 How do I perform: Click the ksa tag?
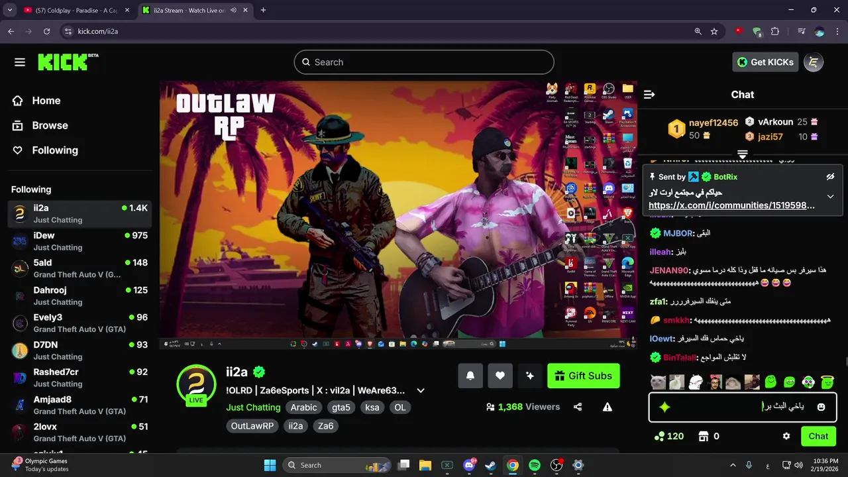pos(372,407)
